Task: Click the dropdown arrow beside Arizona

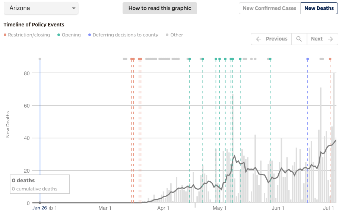Action: tap(74, 8)
